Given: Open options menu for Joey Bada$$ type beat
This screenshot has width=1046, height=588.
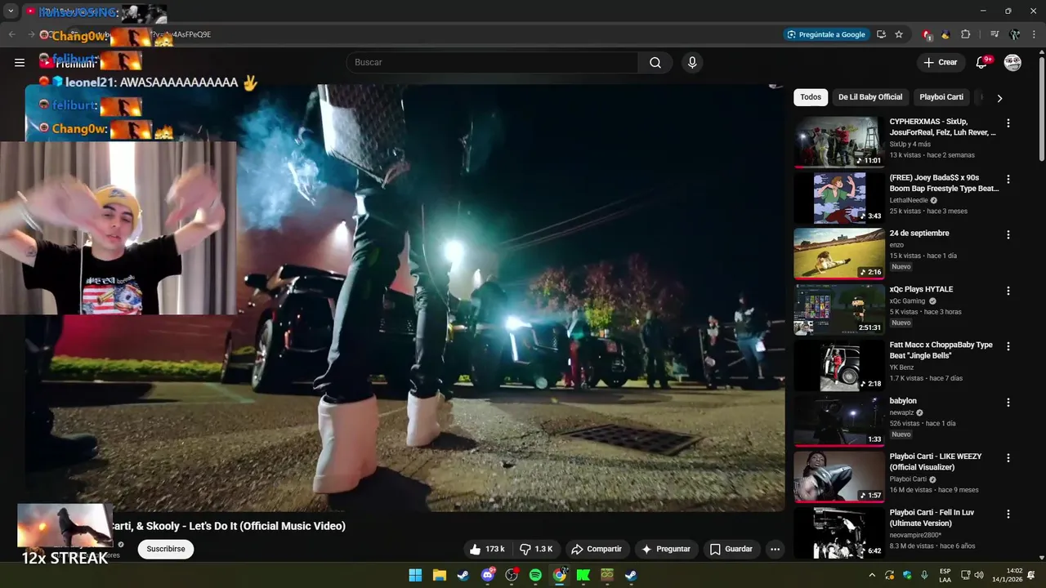Looking at the screenshot, I should (x=1008, y=179).
